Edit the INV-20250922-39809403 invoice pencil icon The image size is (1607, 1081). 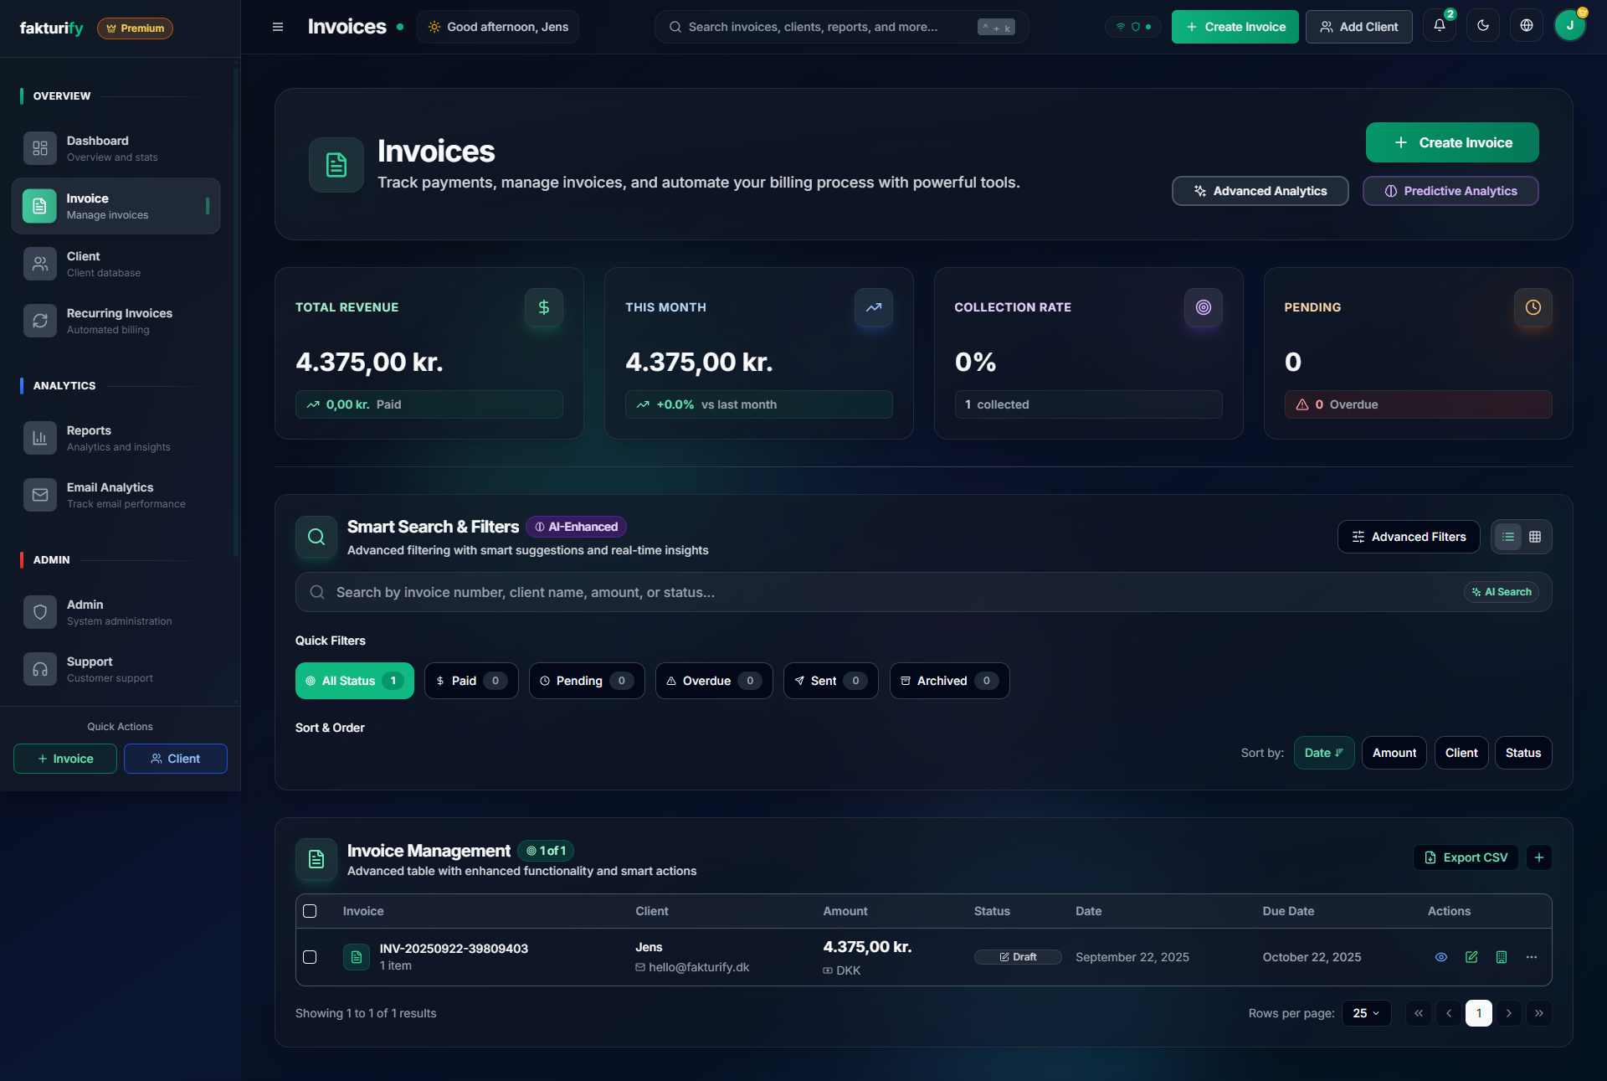click(x=1471, y=957)
